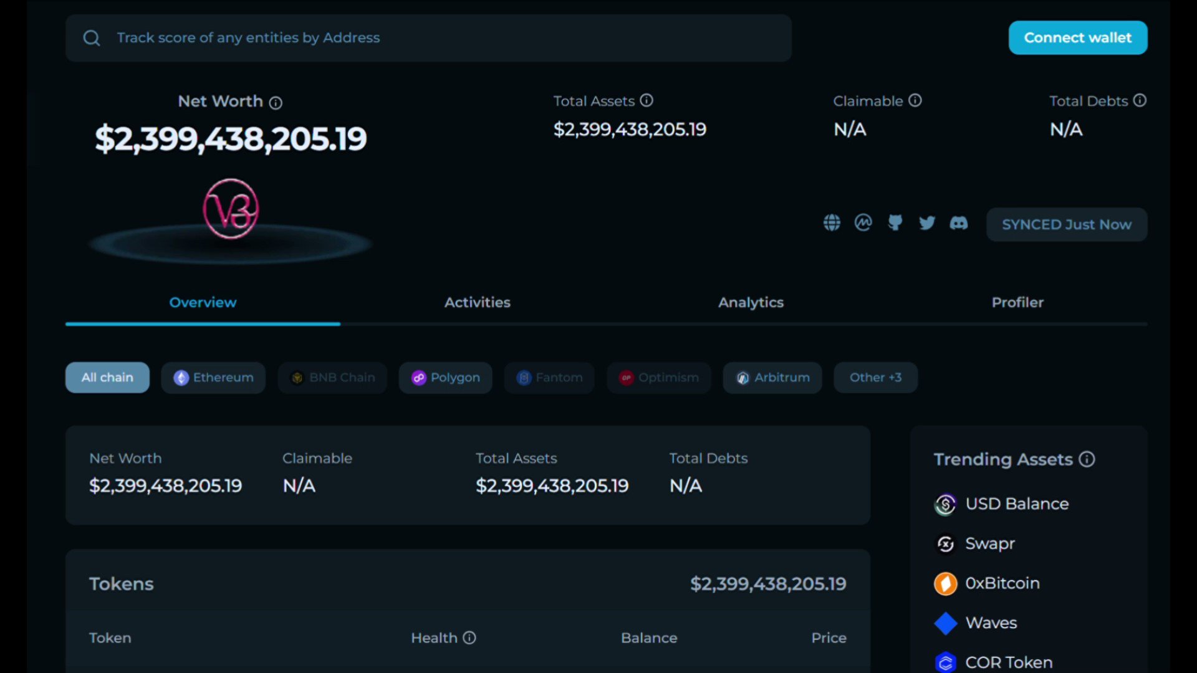Open the Discord community icon
The height and width of the screenshot is (673, 1197).
point(959,222)
